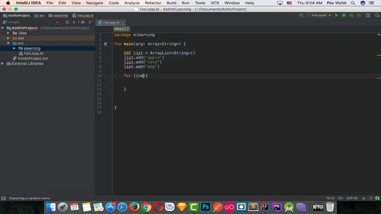The height and width of the screenshot is (214, 381).
Task: Click KotlinProject in the navigation bar
Action: click(16, 15)
